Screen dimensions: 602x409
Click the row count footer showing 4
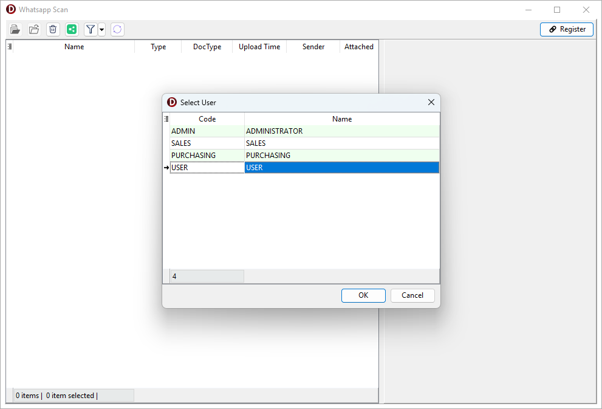coord(207,276)
